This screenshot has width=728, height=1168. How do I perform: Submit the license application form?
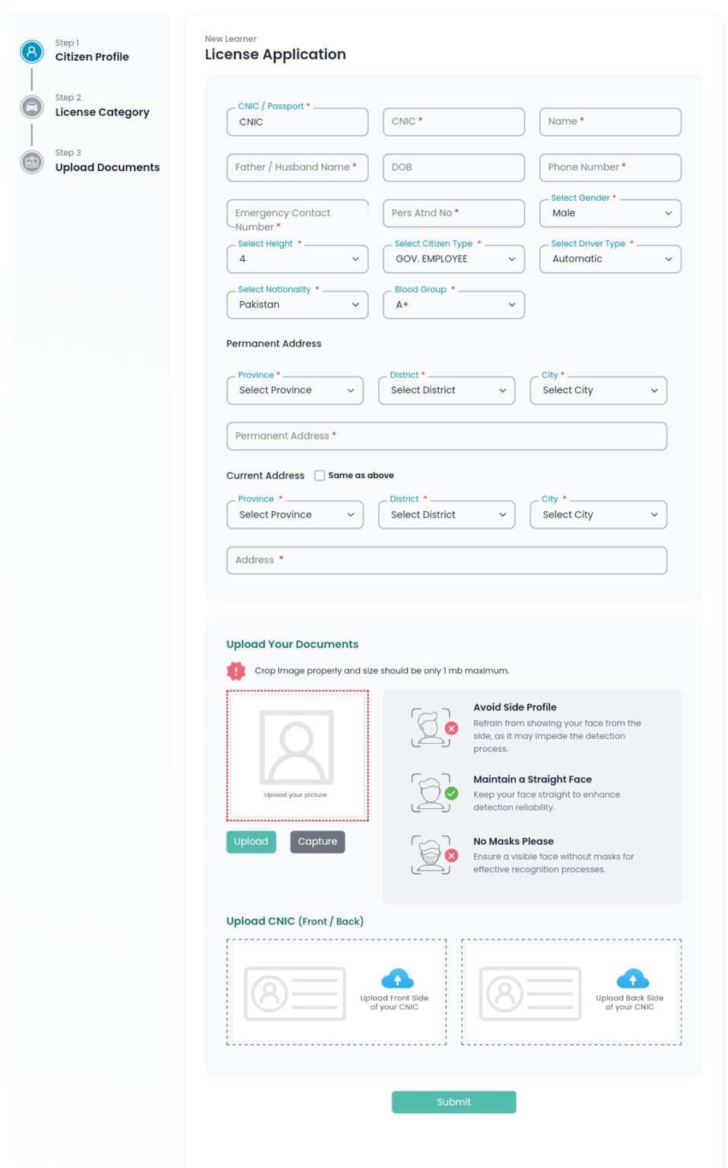tap(453, 1102)
